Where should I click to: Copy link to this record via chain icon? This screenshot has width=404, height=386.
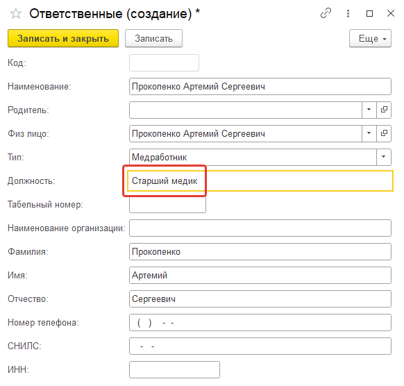(326, 13)
